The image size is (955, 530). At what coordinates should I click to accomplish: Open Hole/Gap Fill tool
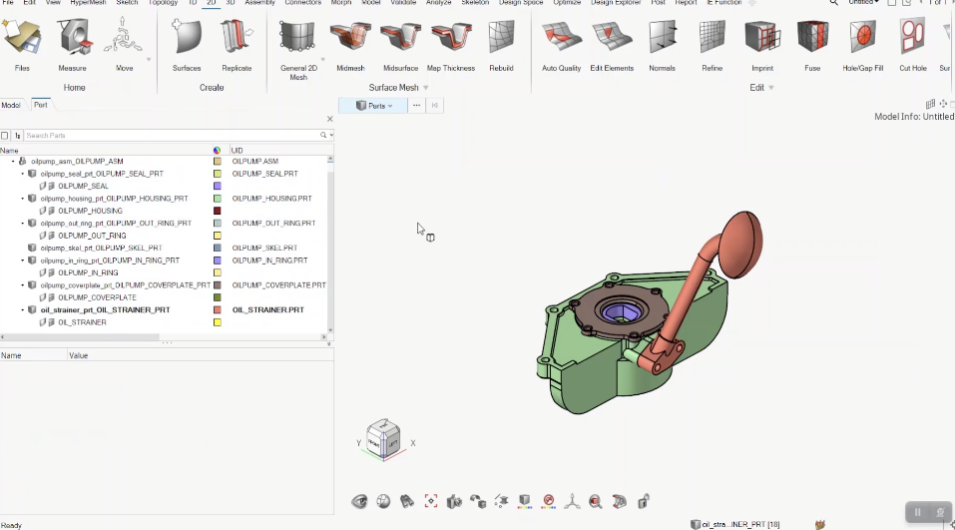coord(862,46)
